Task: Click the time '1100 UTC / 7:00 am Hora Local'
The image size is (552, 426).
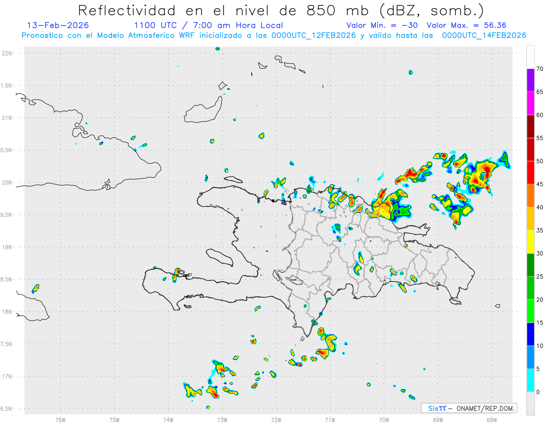Action: [x=208, y=25]
